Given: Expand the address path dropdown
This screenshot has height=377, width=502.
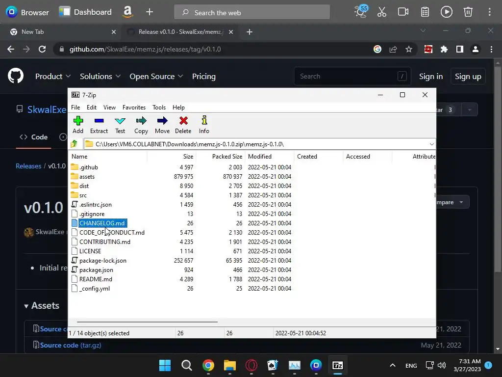Looking at the screenshot, I should (x=431, y=144).
